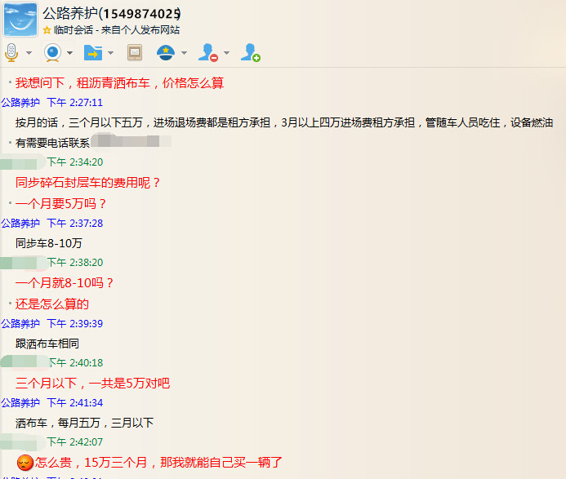
Task: Open the remote desktop icon
Action: (x=135, y=52)
